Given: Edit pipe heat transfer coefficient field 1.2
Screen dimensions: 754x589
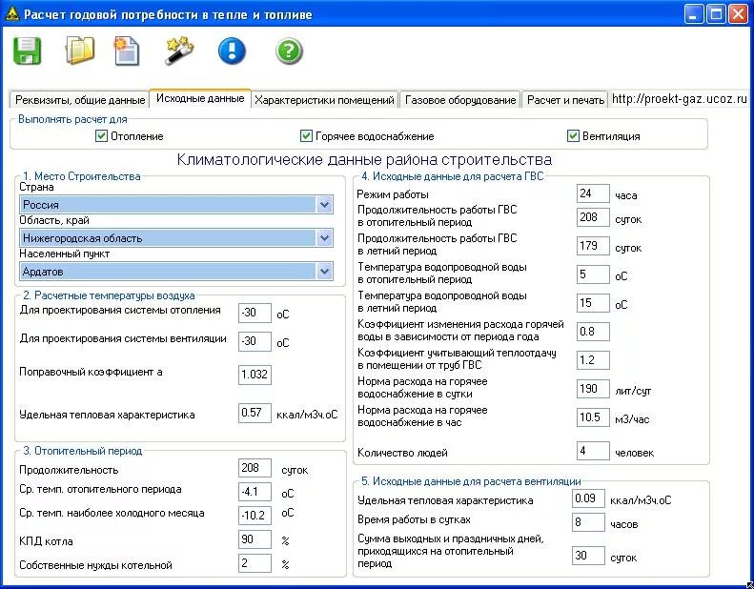Looking at the screenshot, I should pos(593,360).
